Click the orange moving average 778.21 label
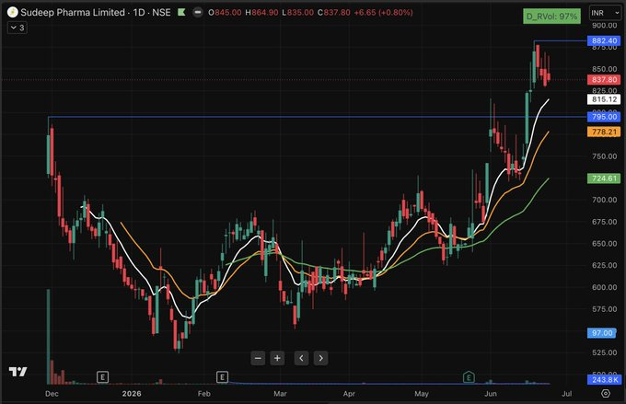 point(604,132)
